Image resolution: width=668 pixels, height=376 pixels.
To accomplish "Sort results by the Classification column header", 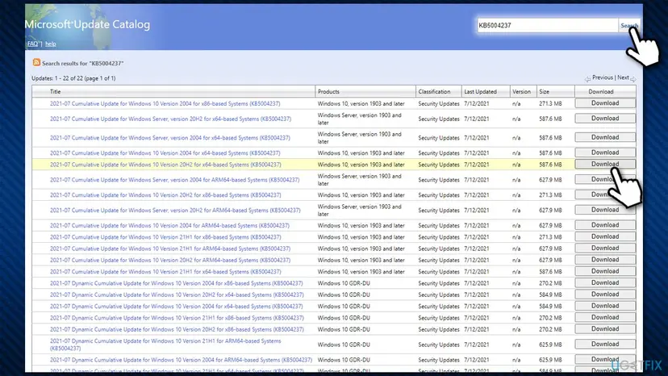I will [434, 91].
